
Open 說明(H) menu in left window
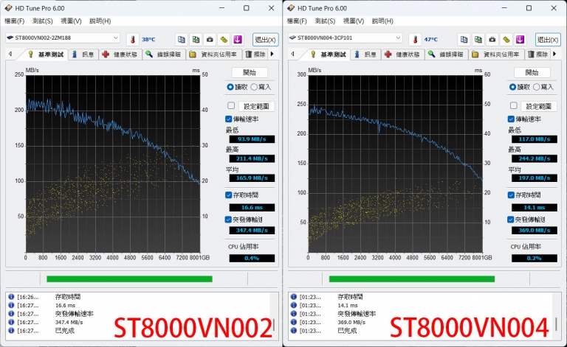100,21
